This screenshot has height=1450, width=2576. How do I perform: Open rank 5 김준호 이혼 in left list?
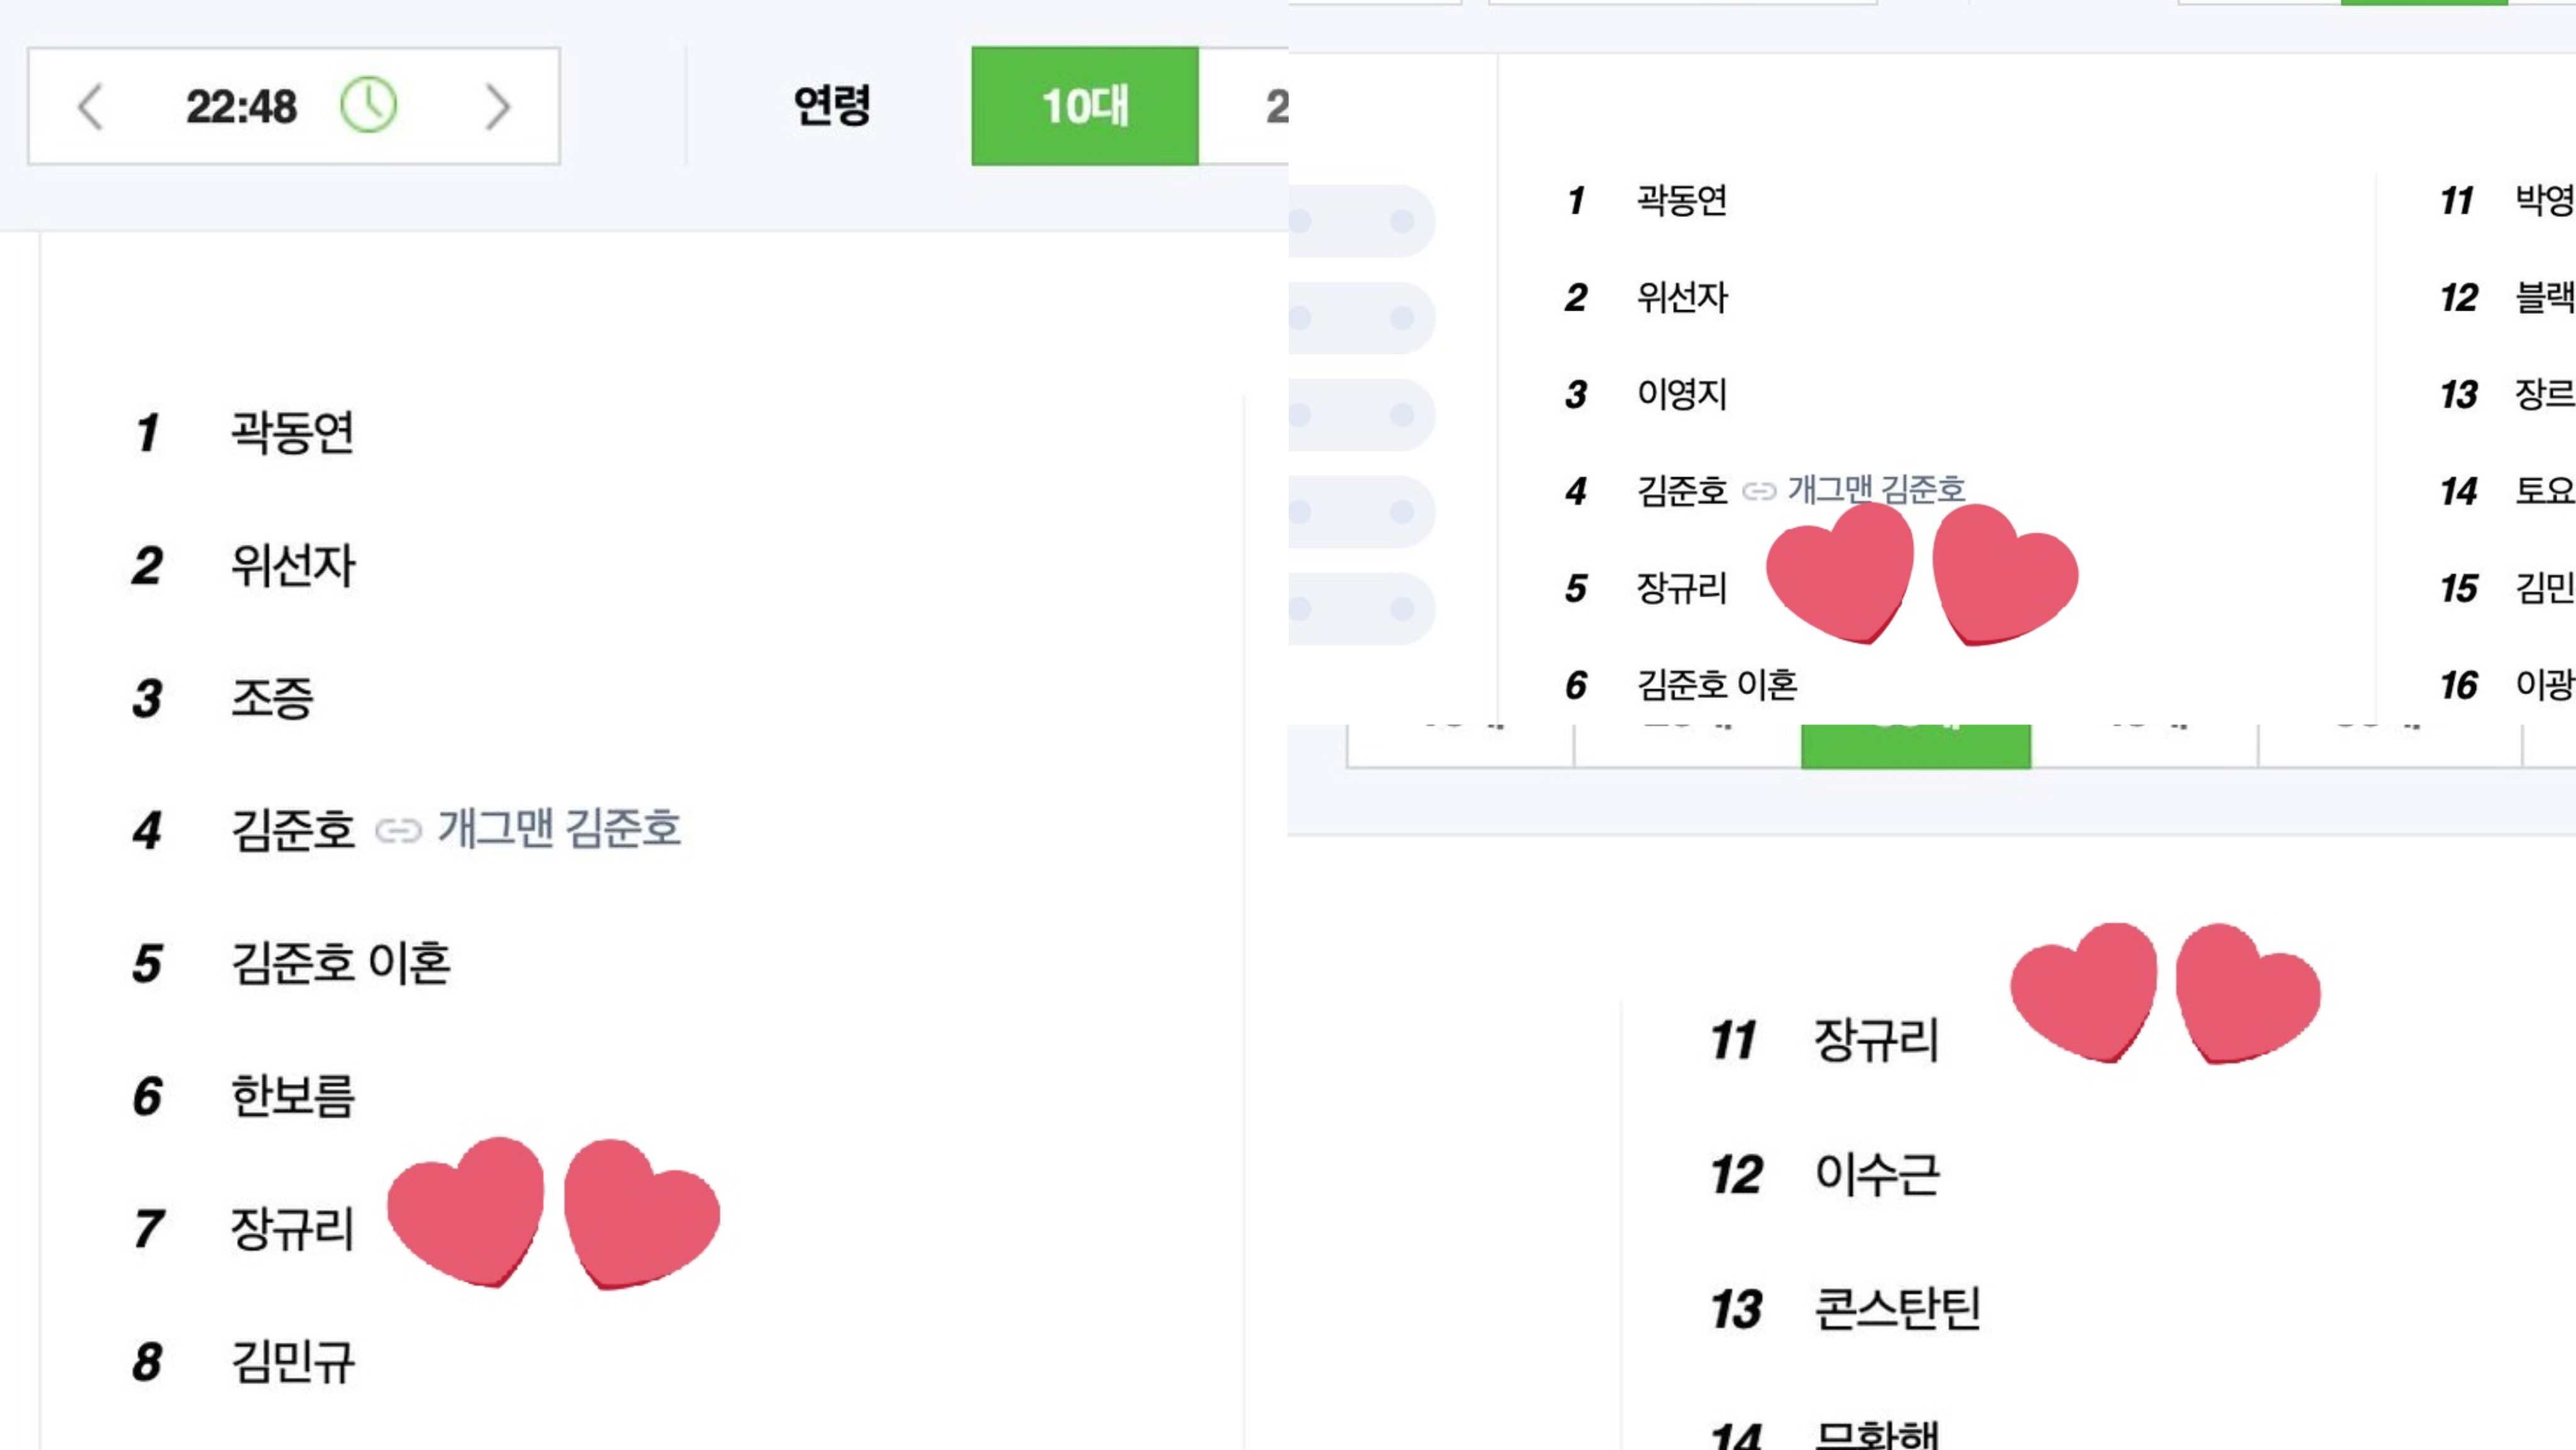[340, 963]
